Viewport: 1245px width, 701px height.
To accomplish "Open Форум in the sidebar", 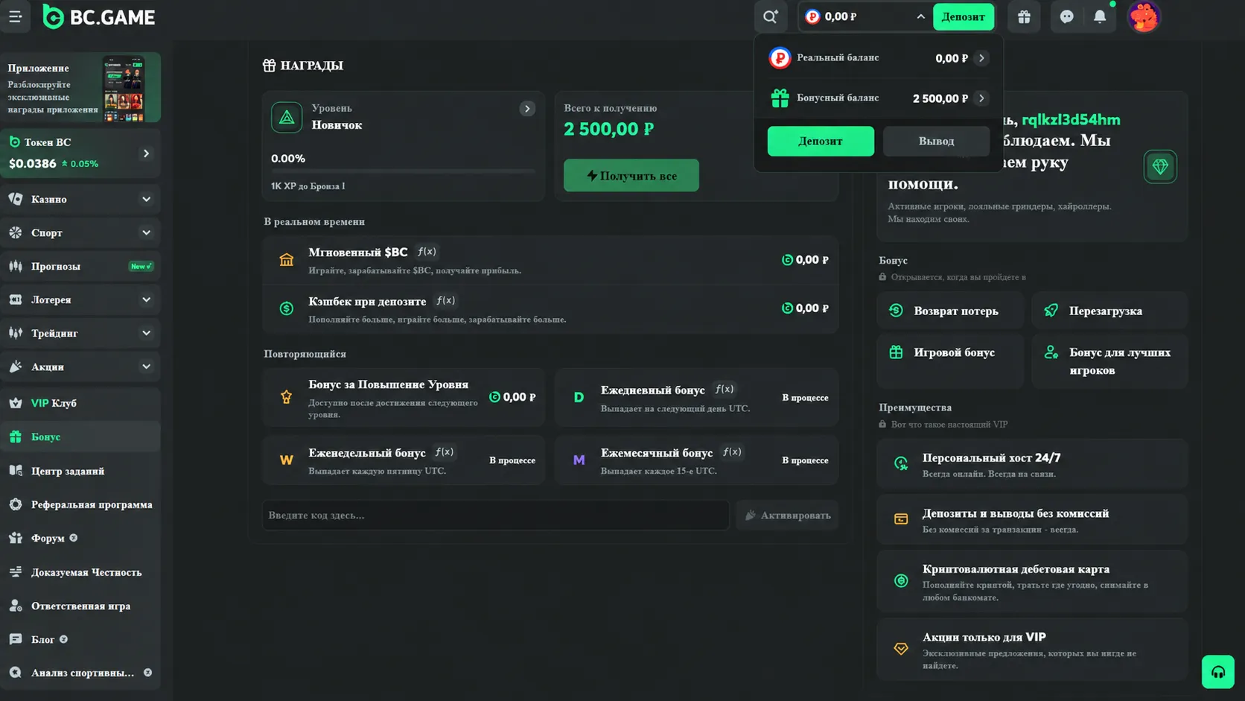I will tap(80, 538).
